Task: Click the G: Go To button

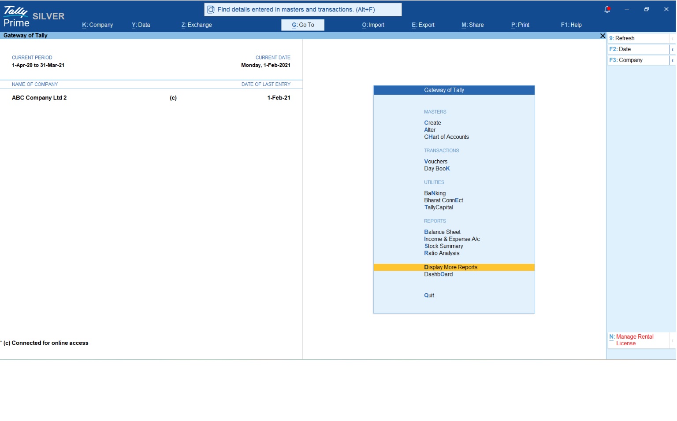Action: point(303,25)
